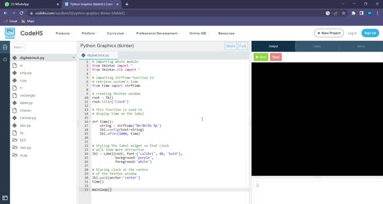Stop the running program

[276, 57]
